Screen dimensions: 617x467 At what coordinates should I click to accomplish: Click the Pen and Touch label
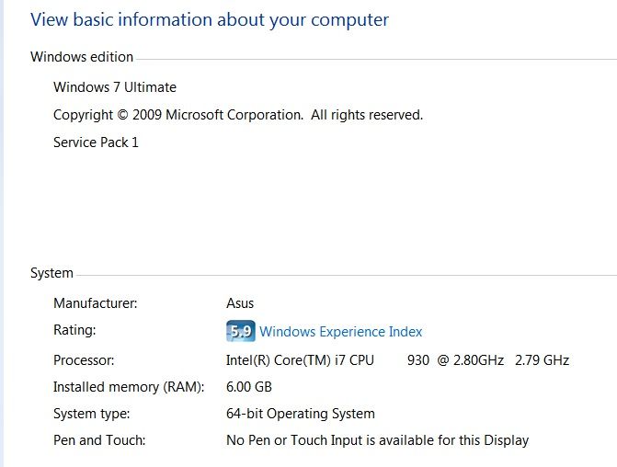pos(99,440)
